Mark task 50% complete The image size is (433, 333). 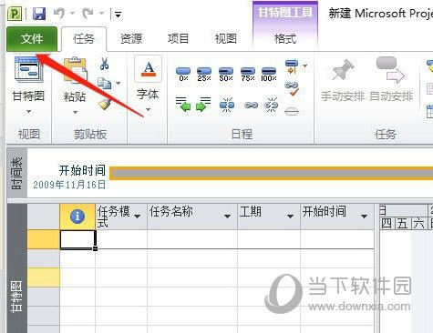click(226, 74)
